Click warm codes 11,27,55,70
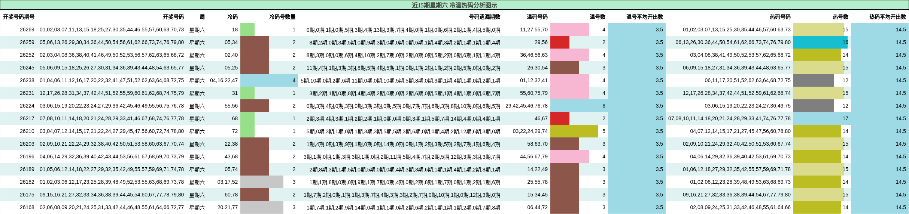Screen dimensions: 909x214 (533, 30)
